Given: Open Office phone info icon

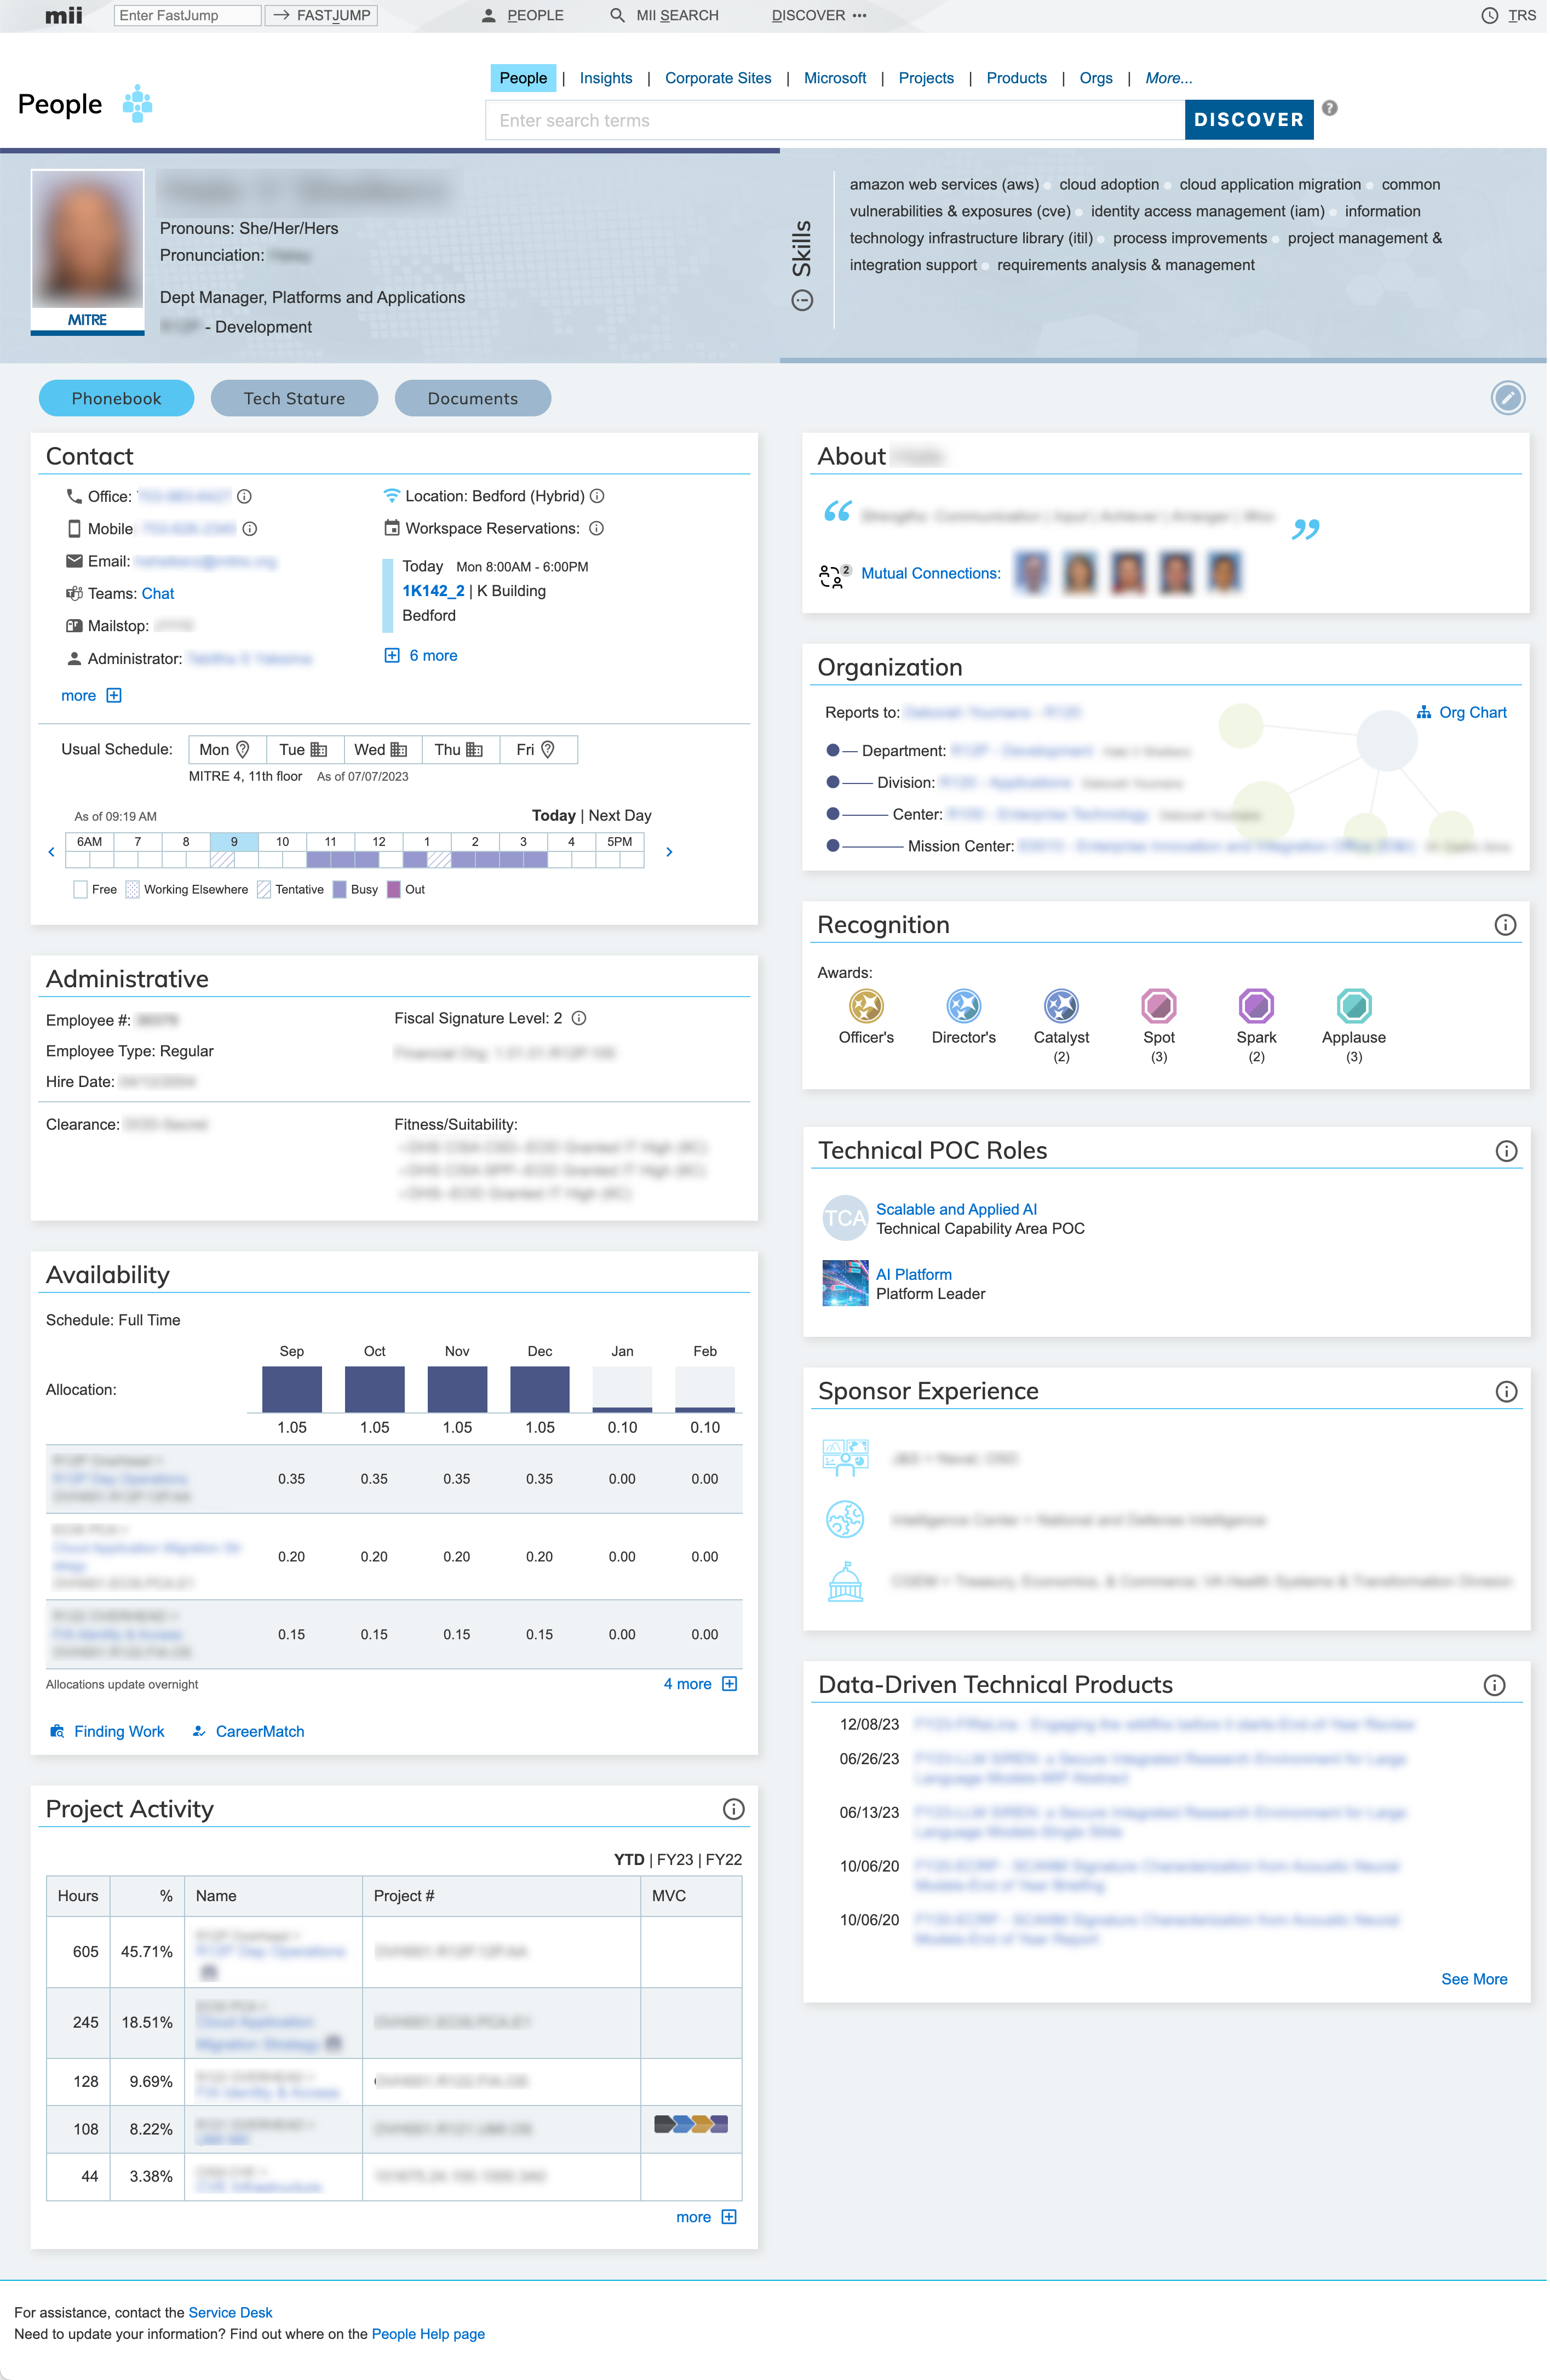Looking at the screenshot, I should pos(244,496).
